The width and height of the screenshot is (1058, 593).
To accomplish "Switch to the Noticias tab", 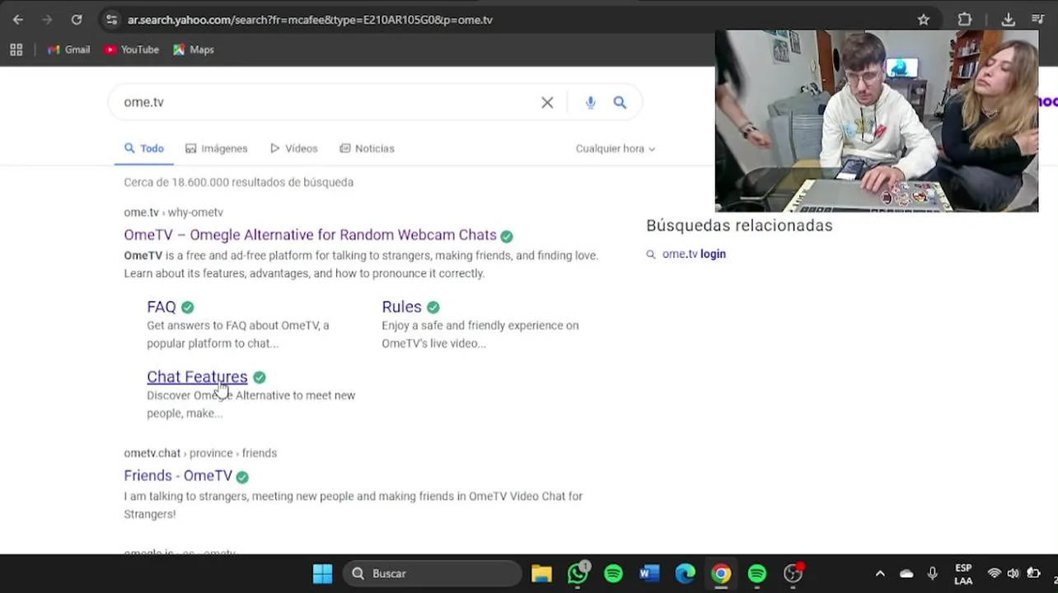I will point(367,148).
